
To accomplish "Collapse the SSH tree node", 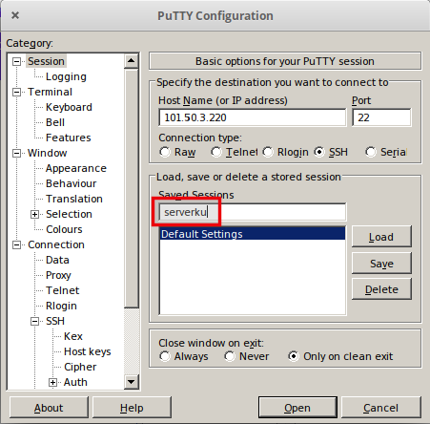I will pyautogui.click(x=34, y=321).
